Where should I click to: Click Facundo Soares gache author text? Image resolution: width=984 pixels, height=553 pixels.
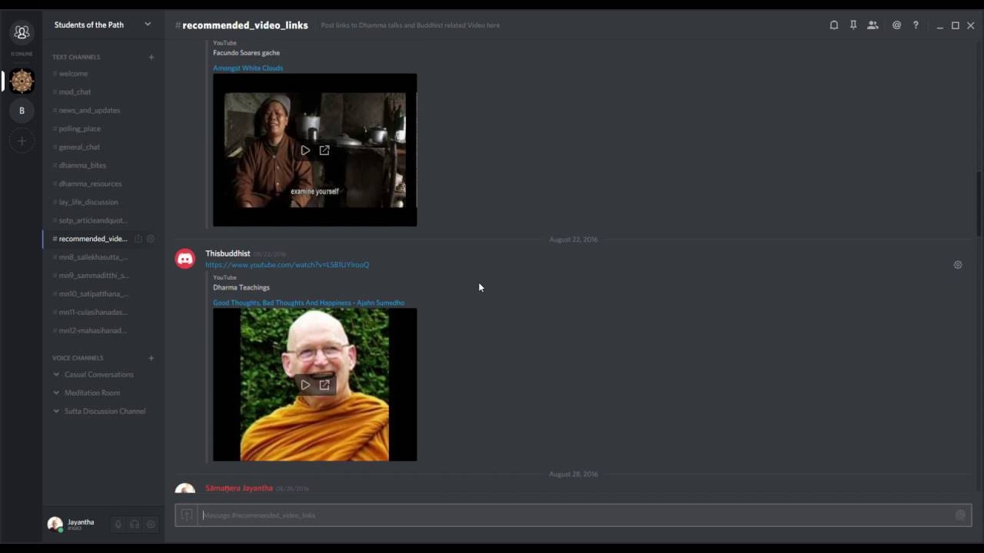click(246, 53)
